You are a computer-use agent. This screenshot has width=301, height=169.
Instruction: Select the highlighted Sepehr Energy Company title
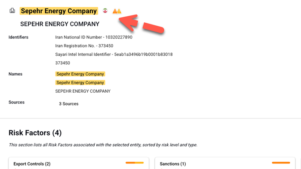click(x=59, y=11)
